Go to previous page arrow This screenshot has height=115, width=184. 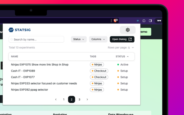[56, 99]
